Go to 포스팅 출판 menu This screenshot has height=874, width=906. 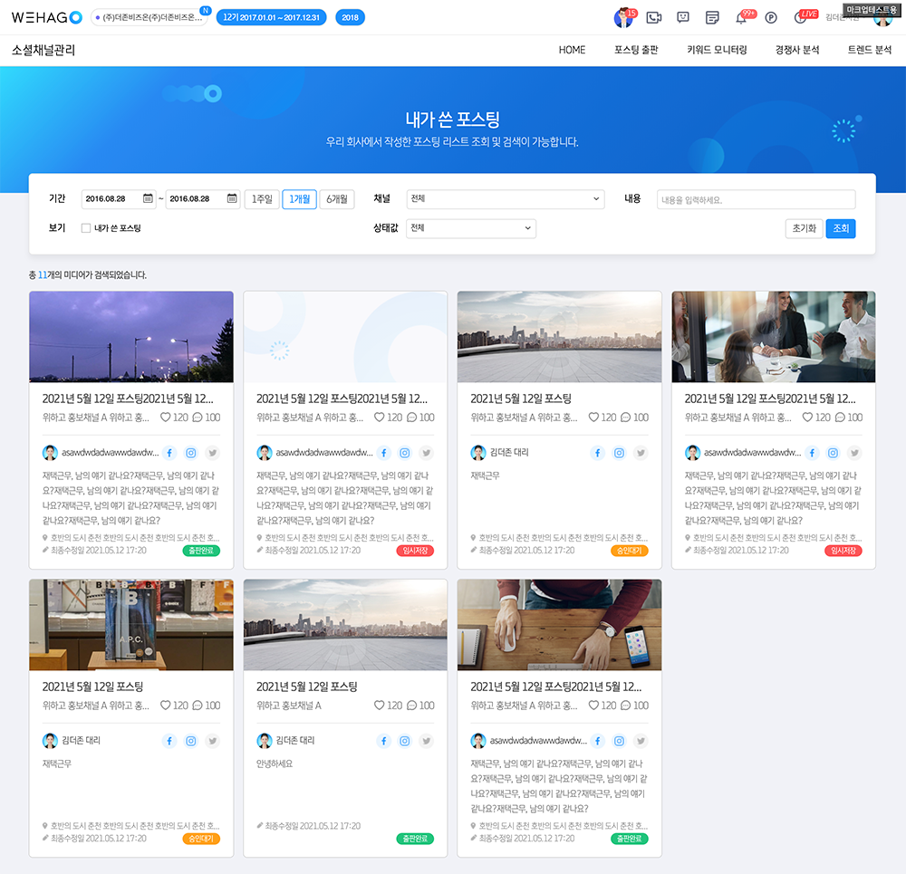636,50
